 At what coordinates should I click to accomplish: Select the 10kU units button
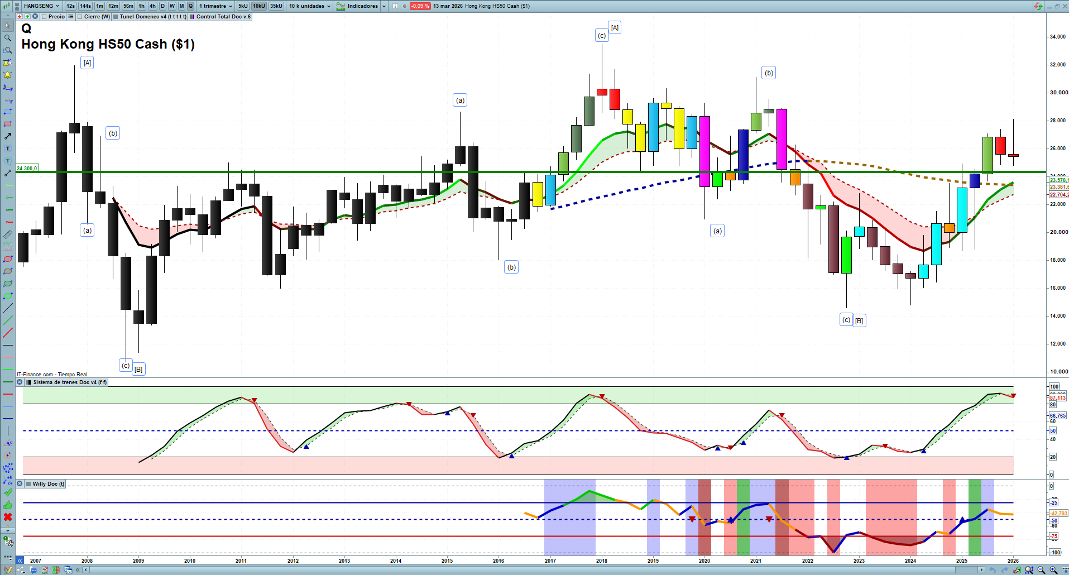coord(259,6)
